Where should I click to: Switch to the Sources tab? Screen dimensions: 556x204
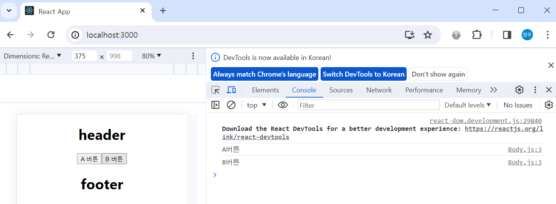pyautogui.click(x=341, y=90)
